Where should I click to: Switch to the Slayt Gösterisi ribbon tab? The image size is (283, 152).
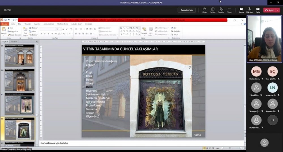coord(63,24)
